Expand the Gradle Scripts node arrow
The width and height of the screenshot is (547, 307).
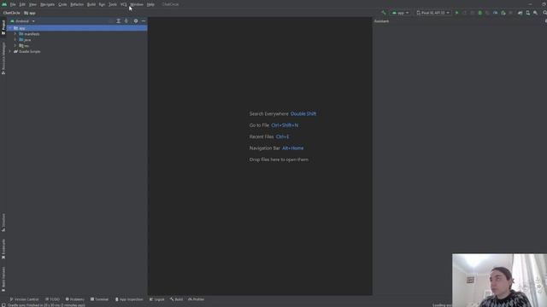(10, 51)
